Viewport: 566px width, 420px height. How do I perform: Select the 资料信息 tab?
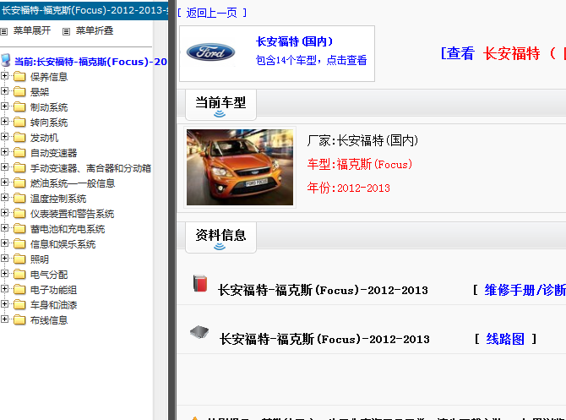220,237
